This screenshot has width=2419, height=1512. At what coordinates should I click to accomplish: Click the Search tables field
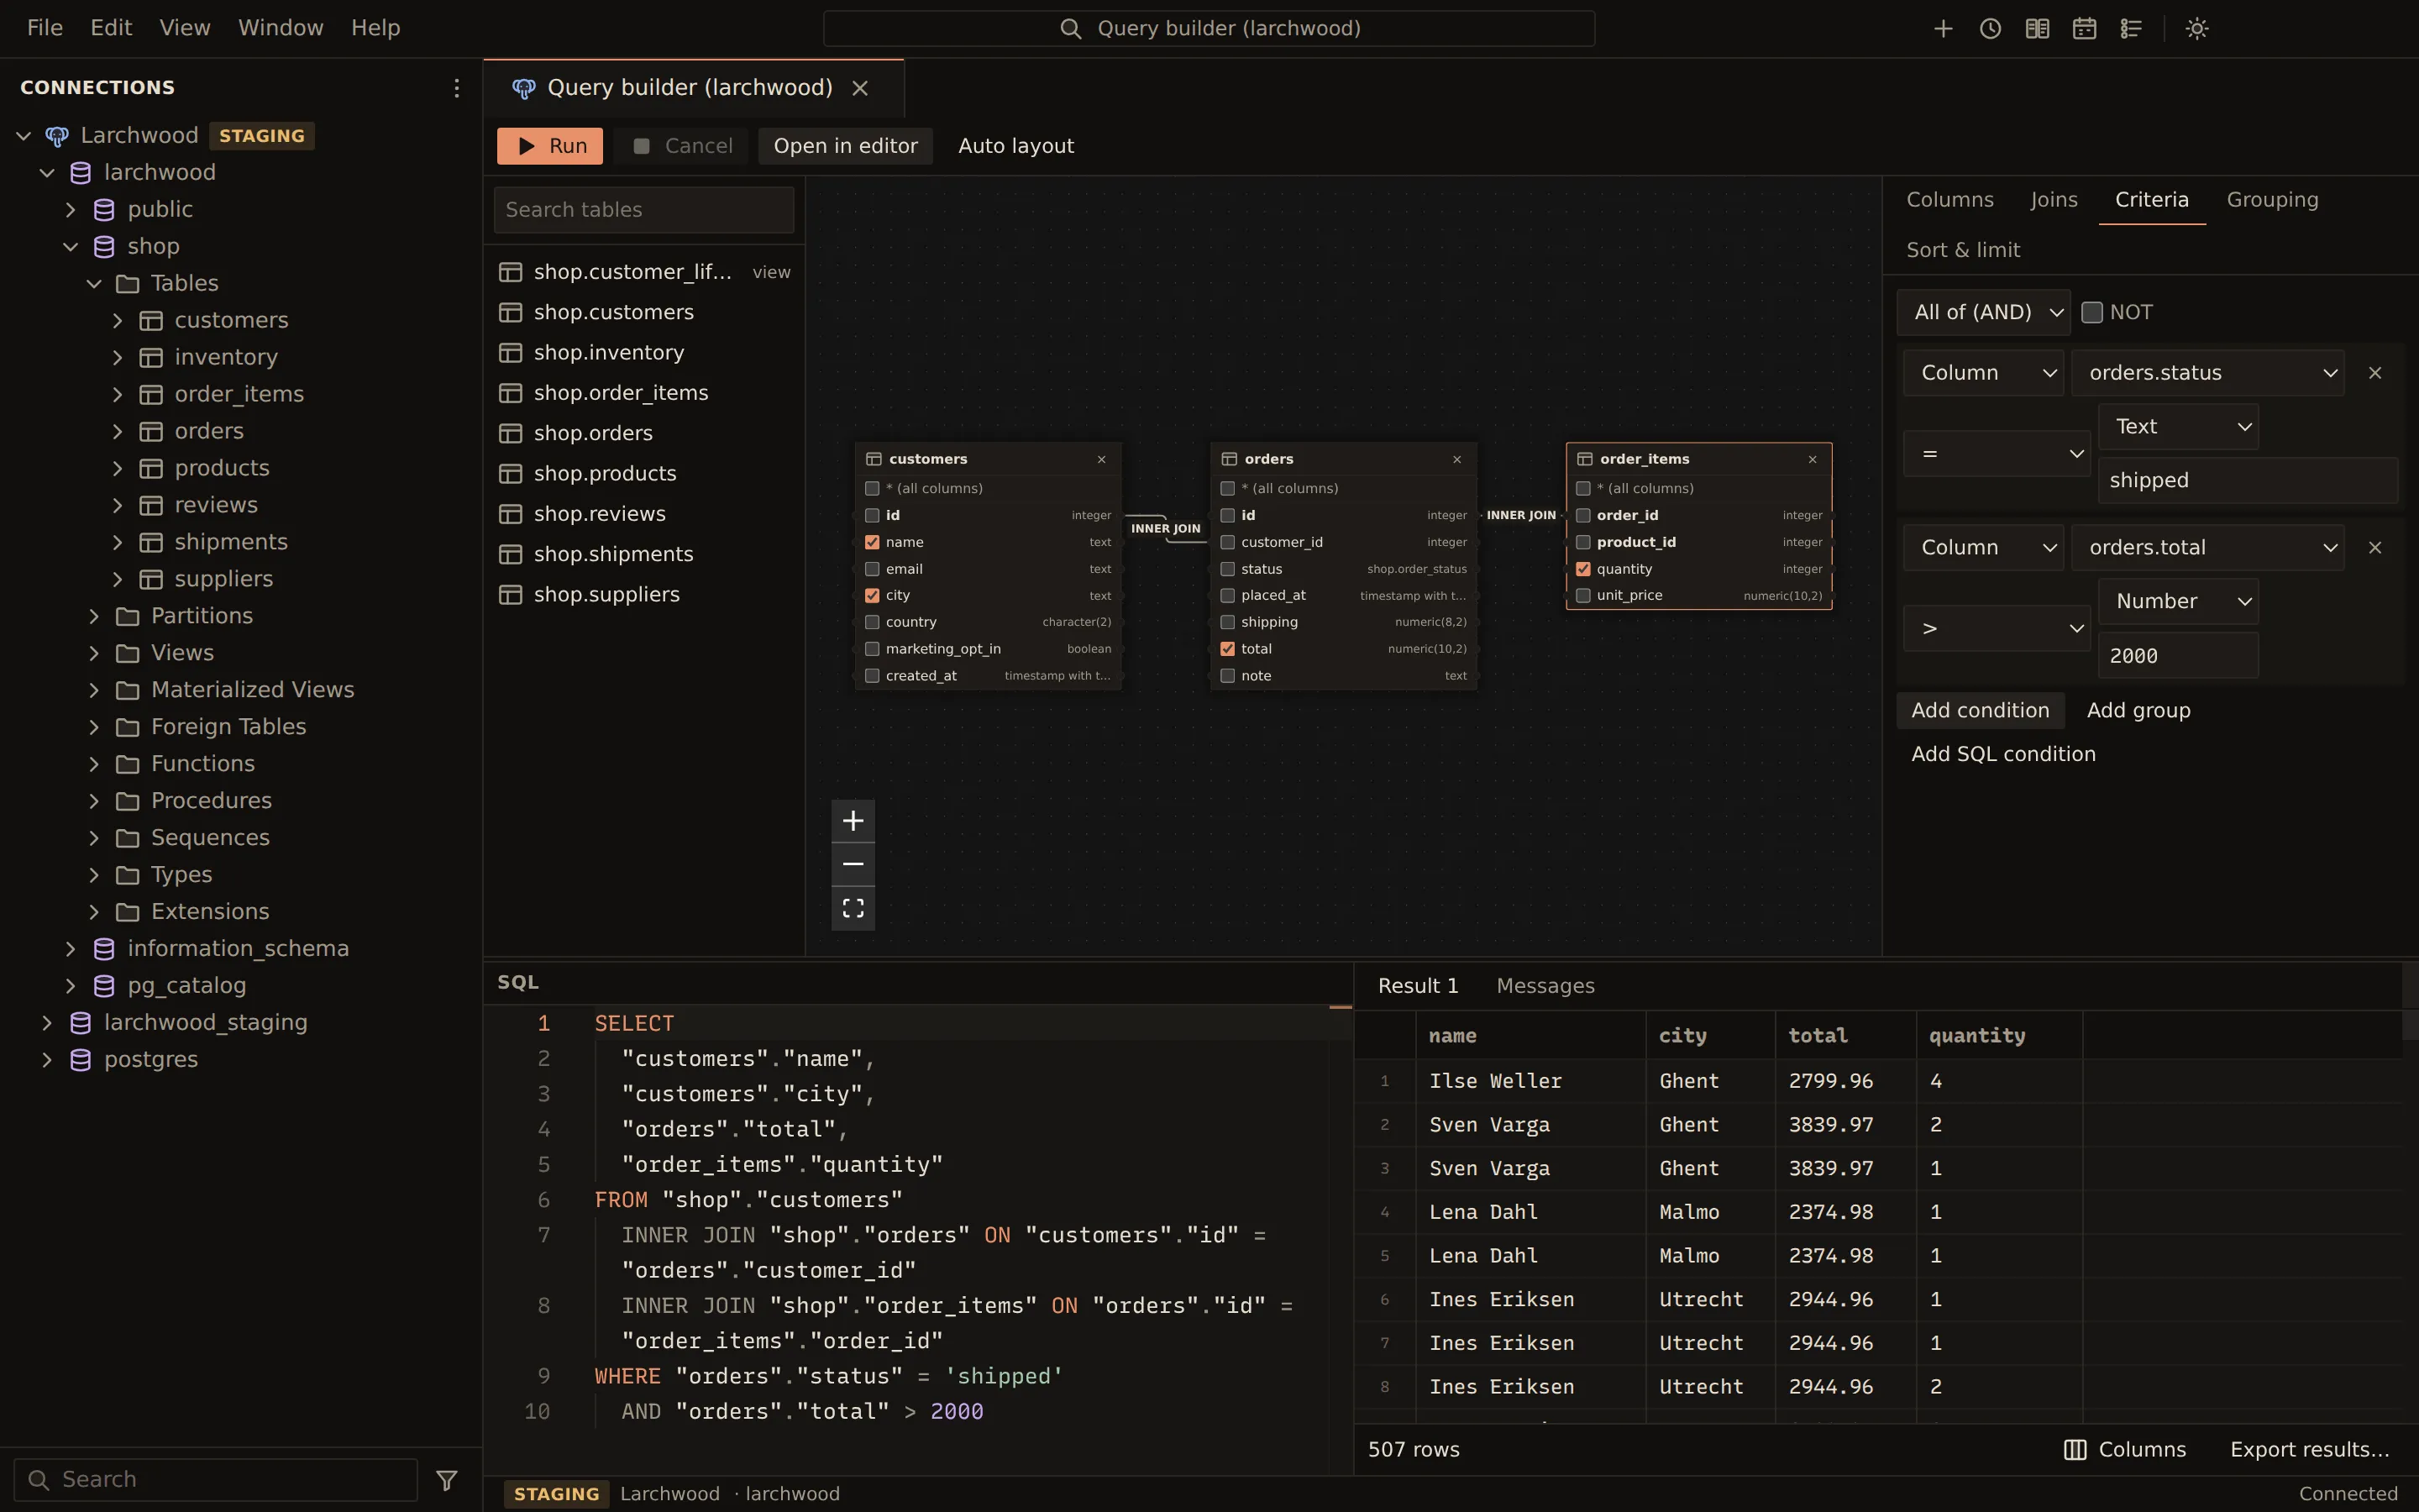pos(643,210)
